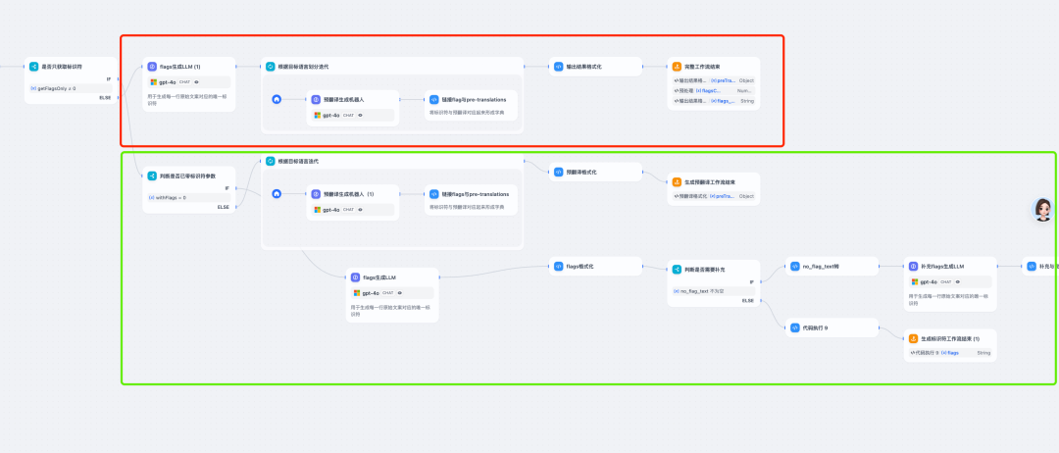1059x453 pixels.
Task: Click ELSE branch of 是否只获取标识符
Action: [x=105, y=97]
